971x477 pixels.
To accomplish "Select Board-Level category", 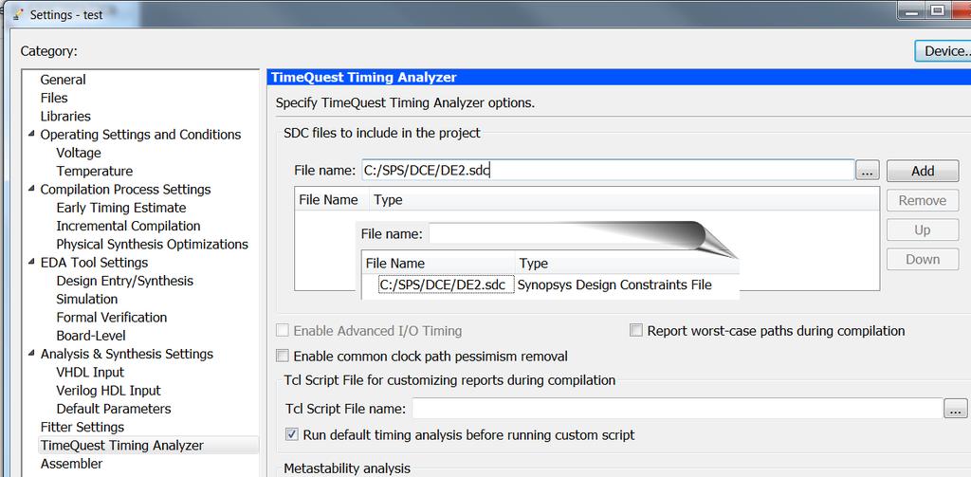I will (91, 335).
